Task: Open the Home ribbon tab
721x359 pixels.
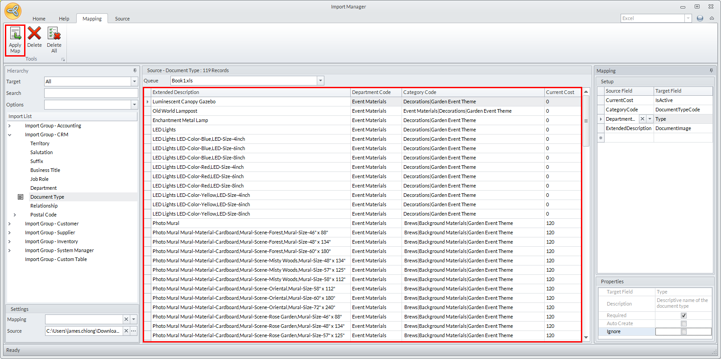Action: [x=39, y=19]
